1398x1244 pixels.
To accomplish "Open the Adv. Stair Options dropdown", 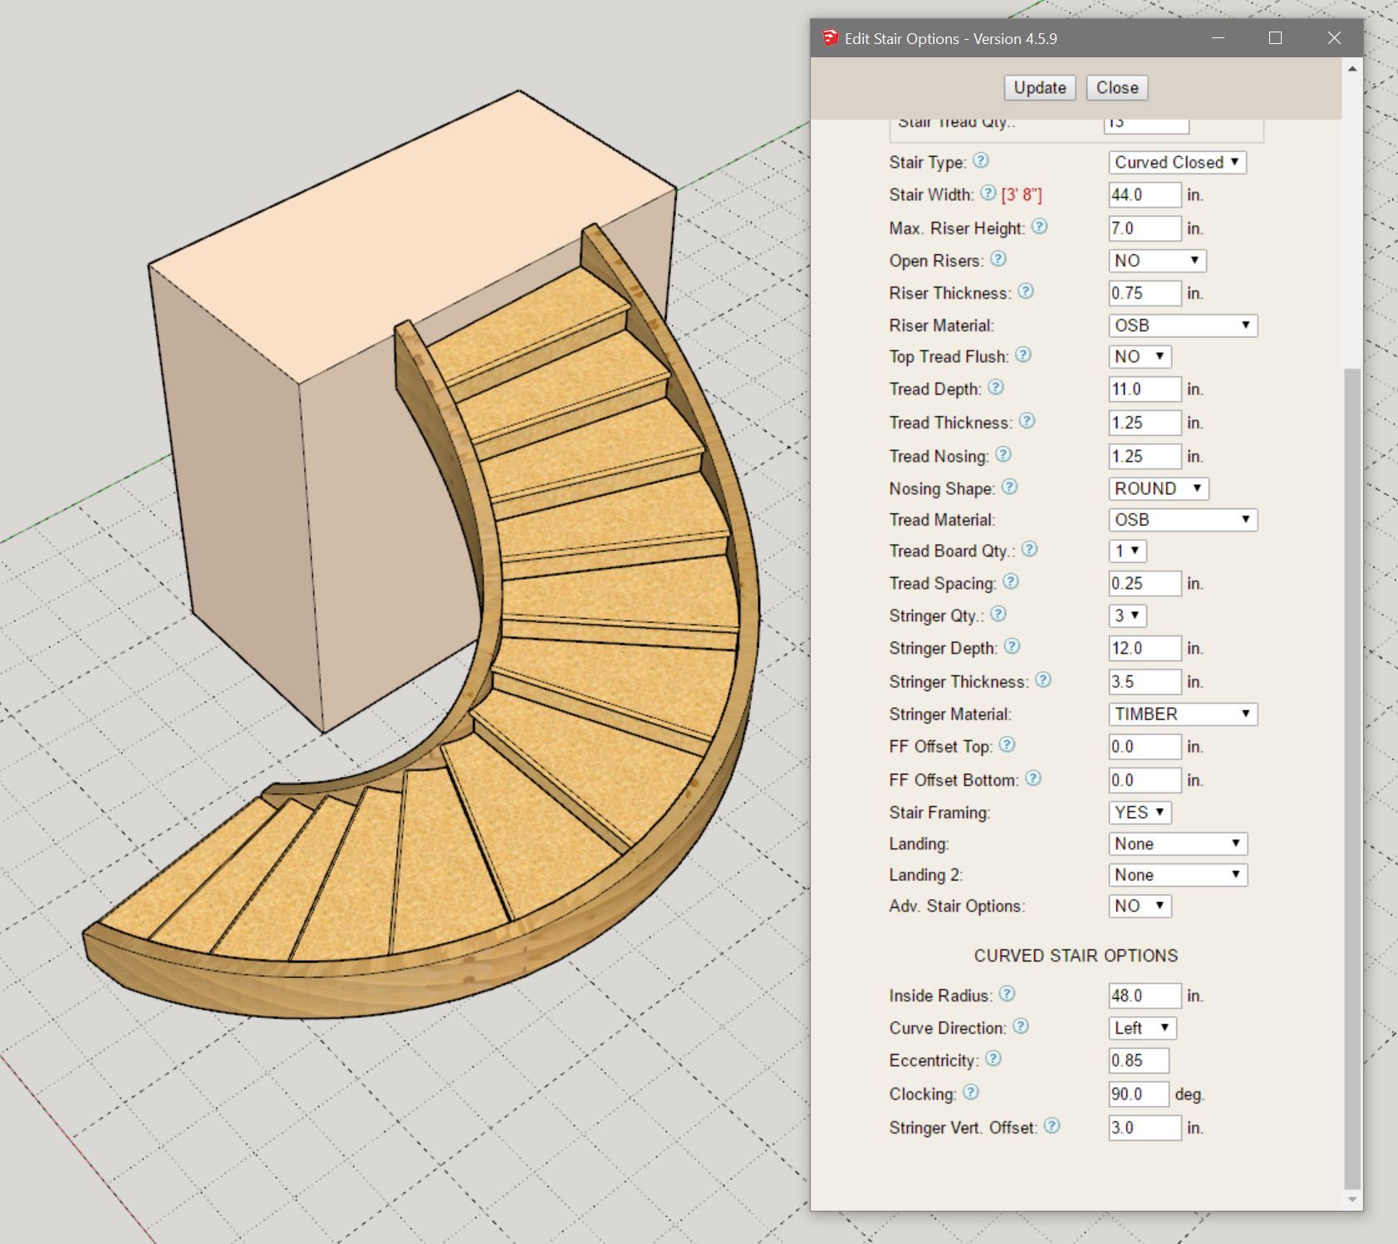I will 1140,906.
